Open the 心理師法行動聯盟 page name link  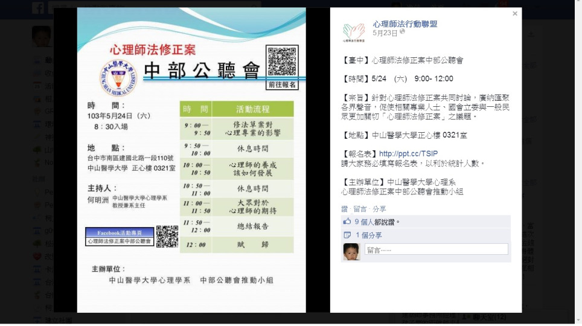coord(405,24)
